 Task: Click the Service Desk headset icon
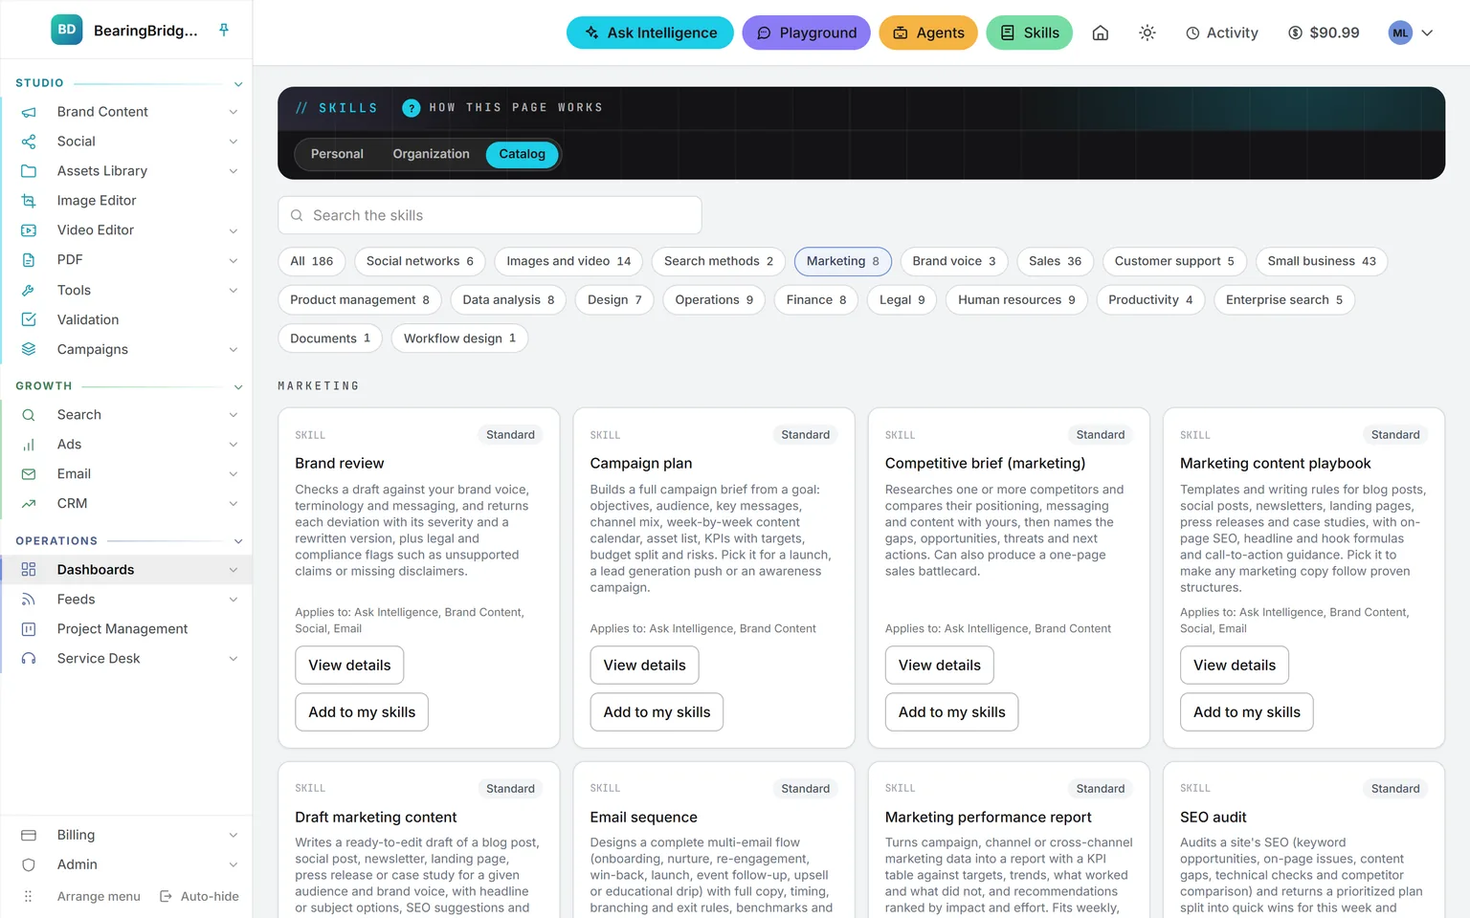coord(29,659)
